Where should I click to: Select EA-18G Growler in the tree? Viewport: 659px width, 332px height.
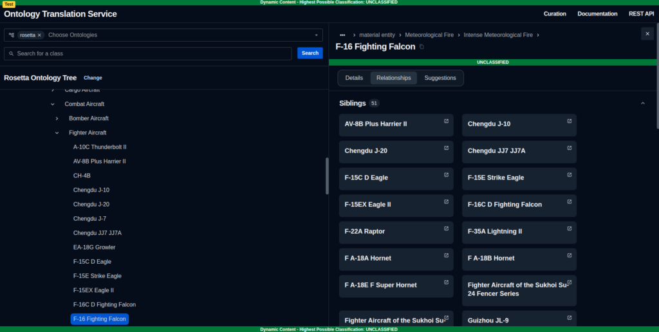(x=94, y=247)
